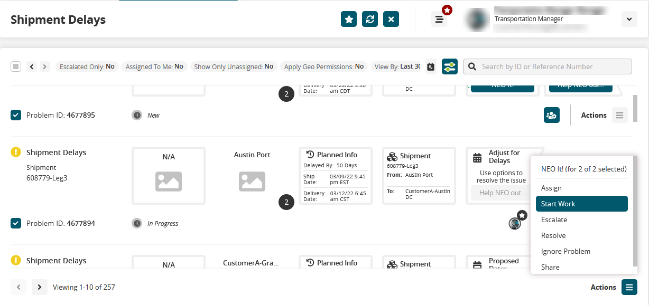Viewport: 649px width, 305px height.
Task: Choose Share from the actions menu
Action: [x=582, y=267]
